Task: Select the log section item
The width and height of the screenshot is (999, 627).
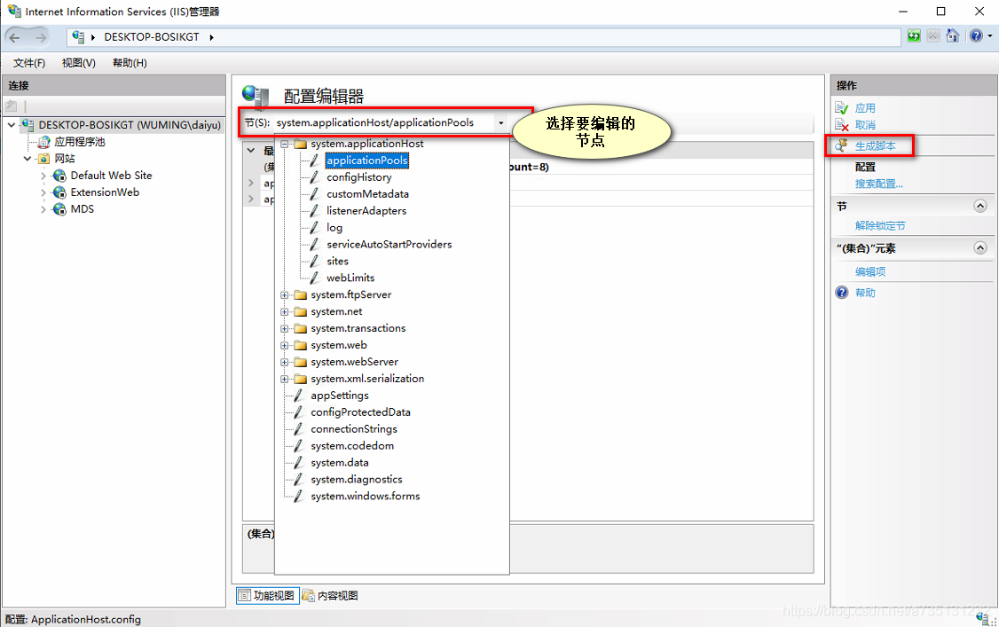Action: [x=334, y=228]
